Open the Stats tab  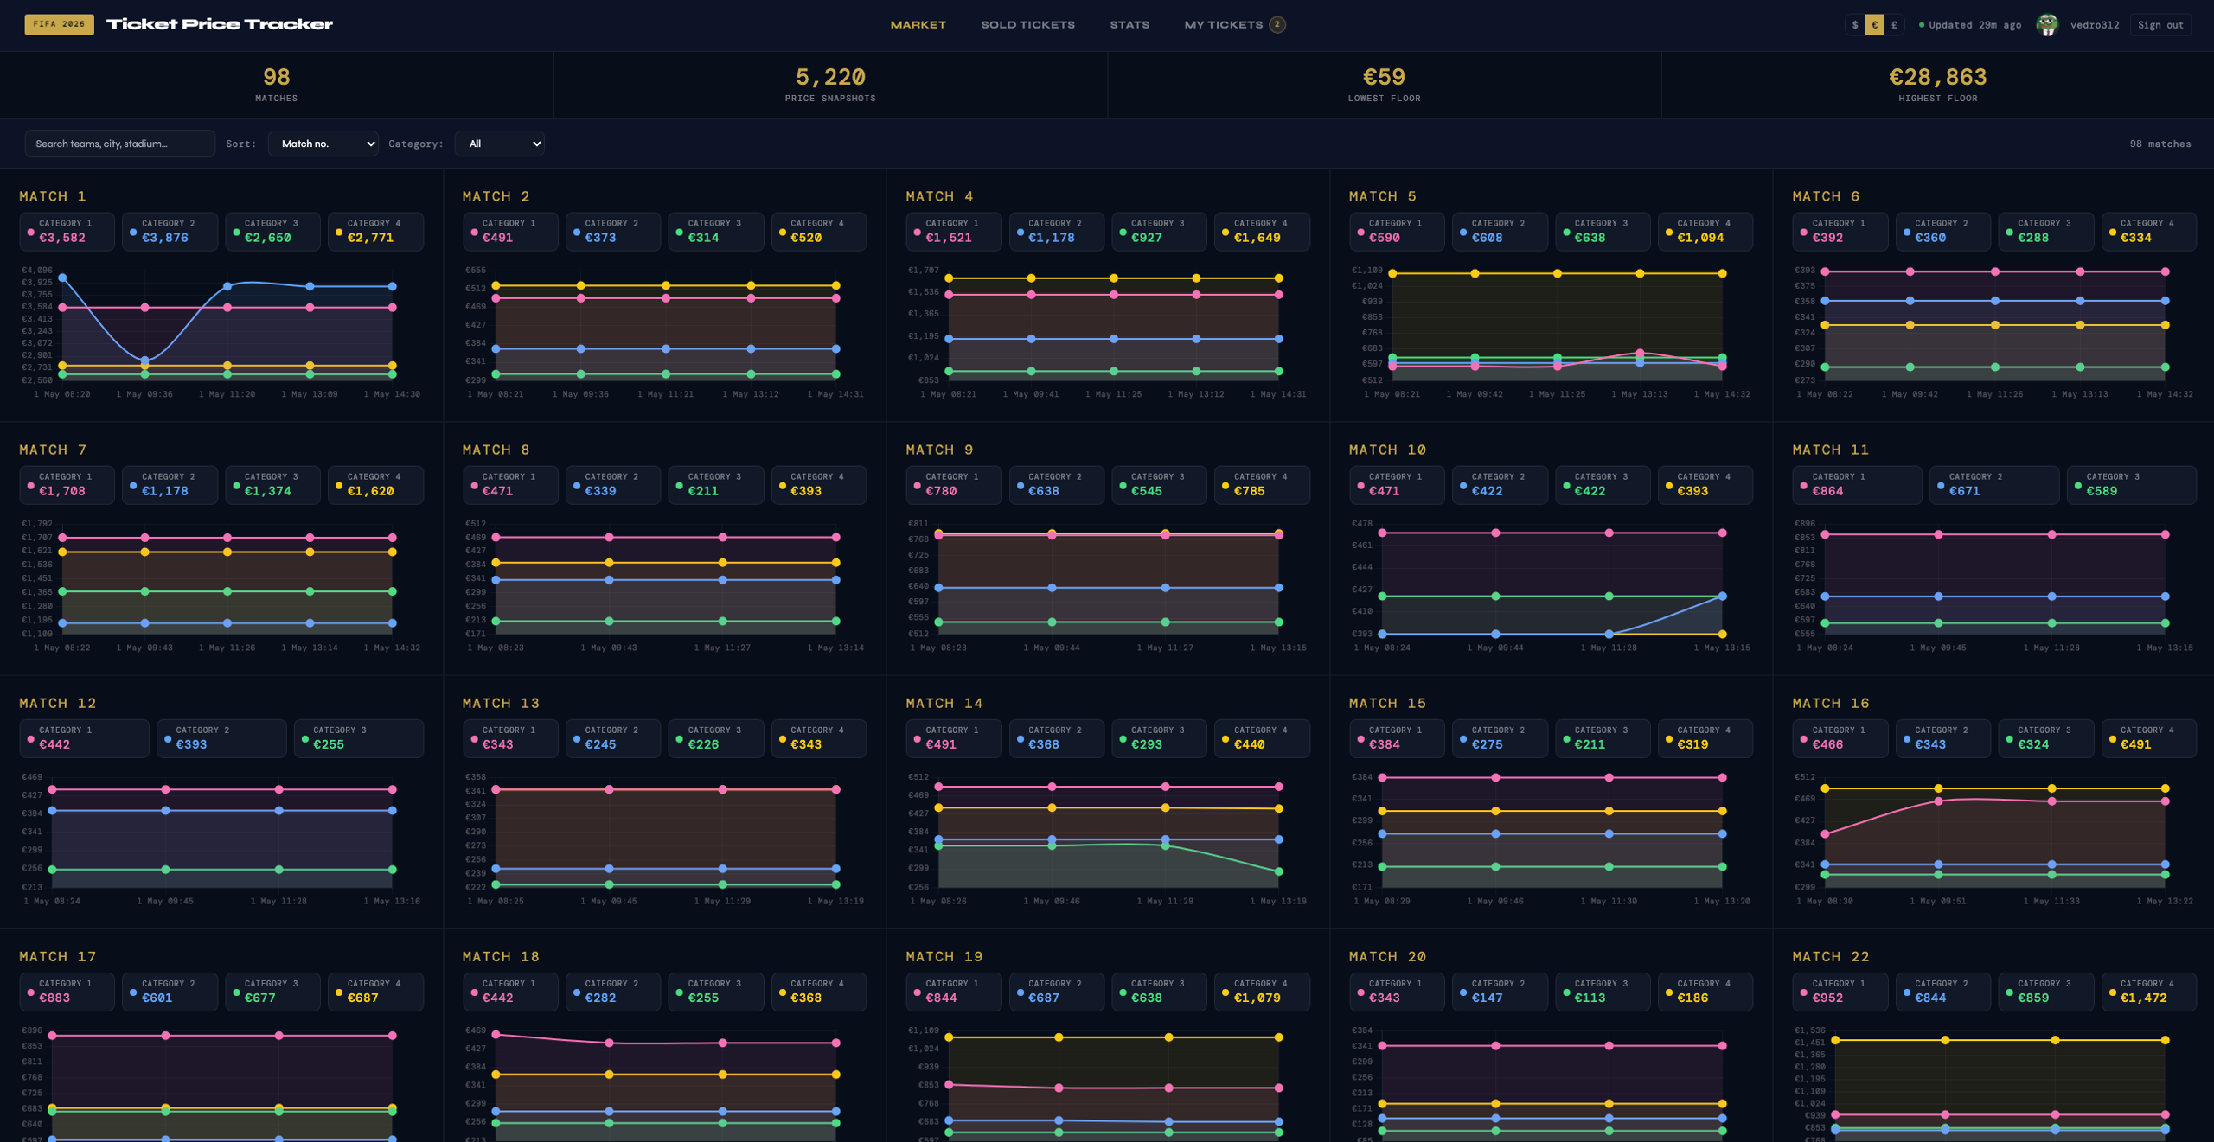tap(1129, 24)
